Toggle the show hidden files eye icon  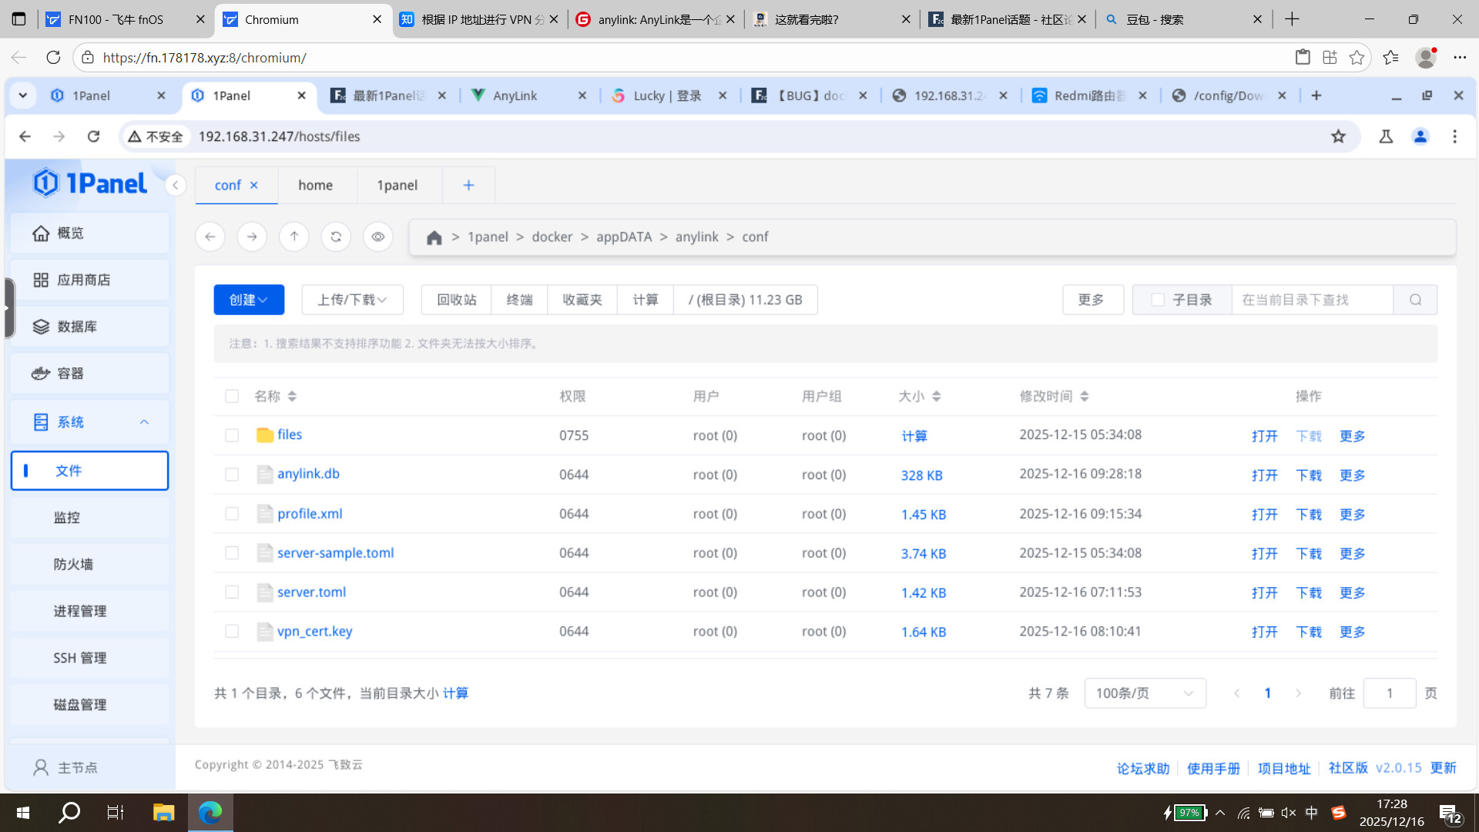pos(377,237)
